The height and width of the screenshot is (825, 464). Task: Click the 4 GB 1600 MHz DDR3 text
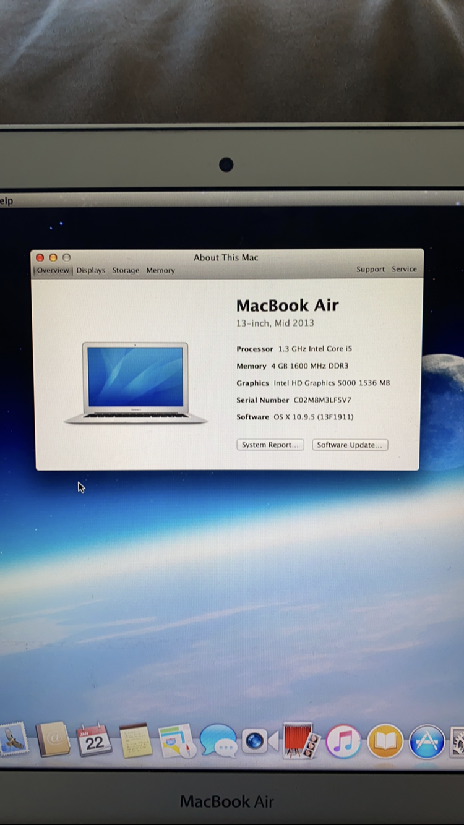coord(309,366)
